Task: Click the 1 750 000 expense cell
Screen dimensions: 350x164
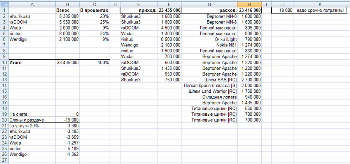Action: (250, 91)
